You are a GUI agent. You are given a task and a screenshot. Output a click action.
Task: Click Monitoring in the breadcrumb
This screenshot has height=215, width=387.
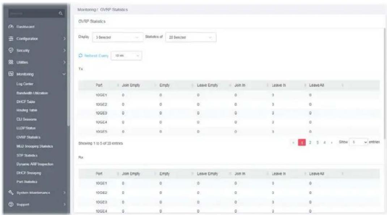[x=86, y=10]
